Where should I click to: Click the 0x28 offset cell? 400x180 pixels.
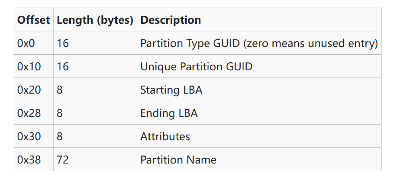pos(29,113)
